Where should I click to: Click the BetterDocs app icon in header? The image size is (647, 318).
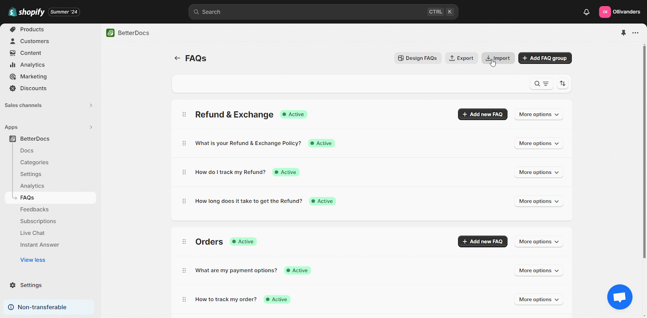click(110, 33)
